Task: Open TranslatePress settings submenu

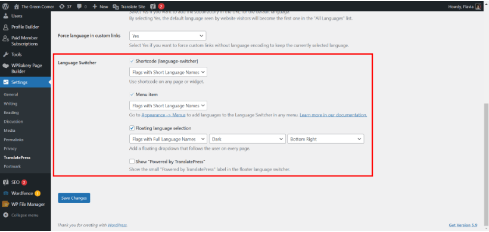Action: click(x=17, y=157)
